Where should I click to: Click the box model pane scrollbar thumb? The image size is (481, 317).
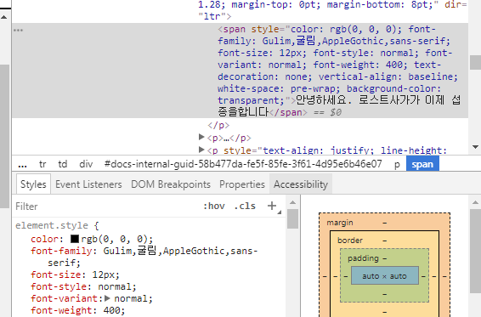tap(475, 252)
